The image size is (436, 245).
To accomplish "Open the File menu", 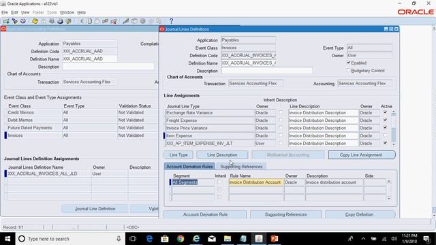I will point(5,12).
